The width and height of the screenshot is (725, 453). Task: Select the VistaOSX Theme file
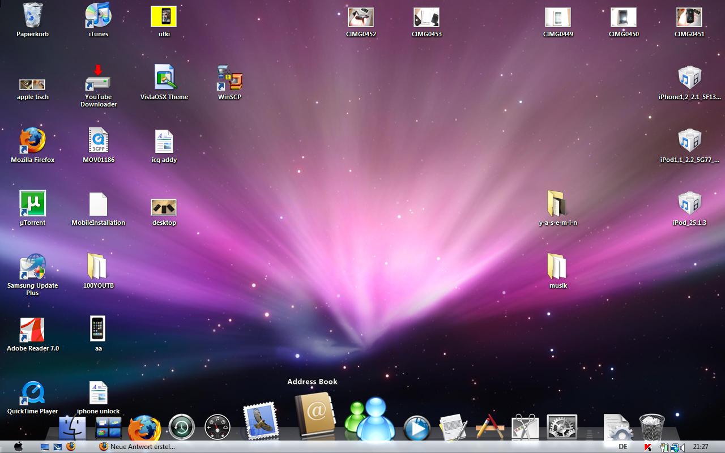click(164, 83)
